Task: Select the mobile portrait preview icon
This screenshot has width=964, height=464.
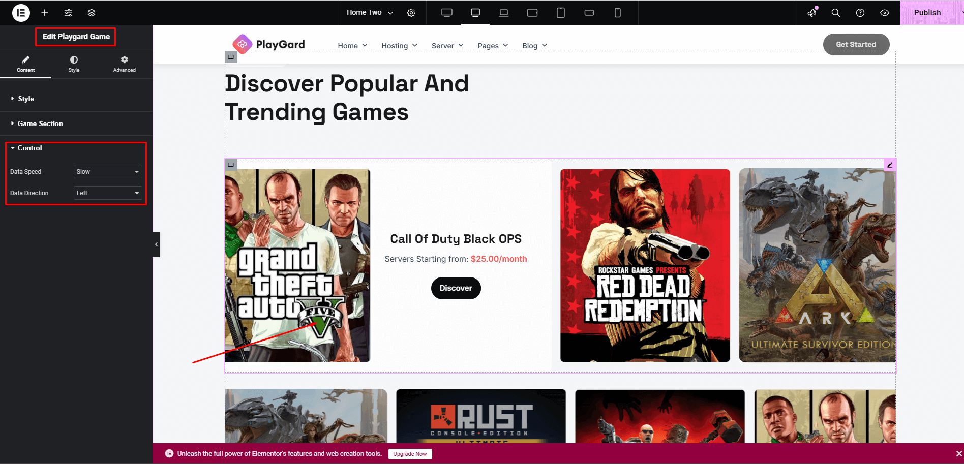Action: point(618,13)
